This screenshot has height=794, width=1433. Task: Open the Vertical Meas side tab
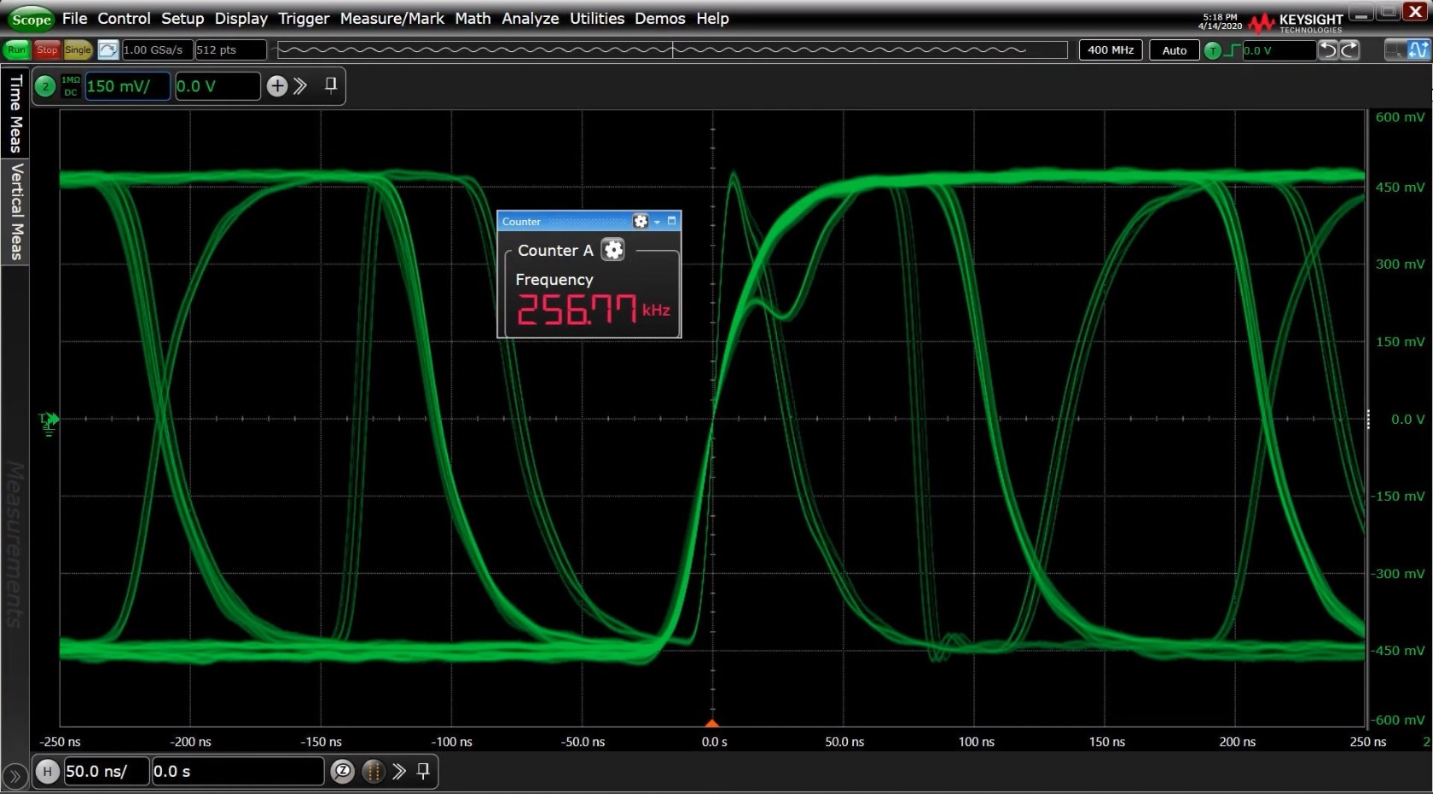pos(15,212)
